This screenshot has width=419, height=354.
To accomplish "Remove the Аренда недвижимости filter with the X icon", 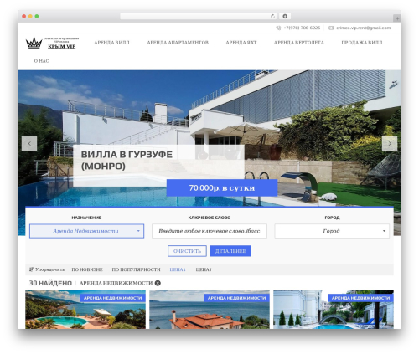I will [x=158, y=283].
